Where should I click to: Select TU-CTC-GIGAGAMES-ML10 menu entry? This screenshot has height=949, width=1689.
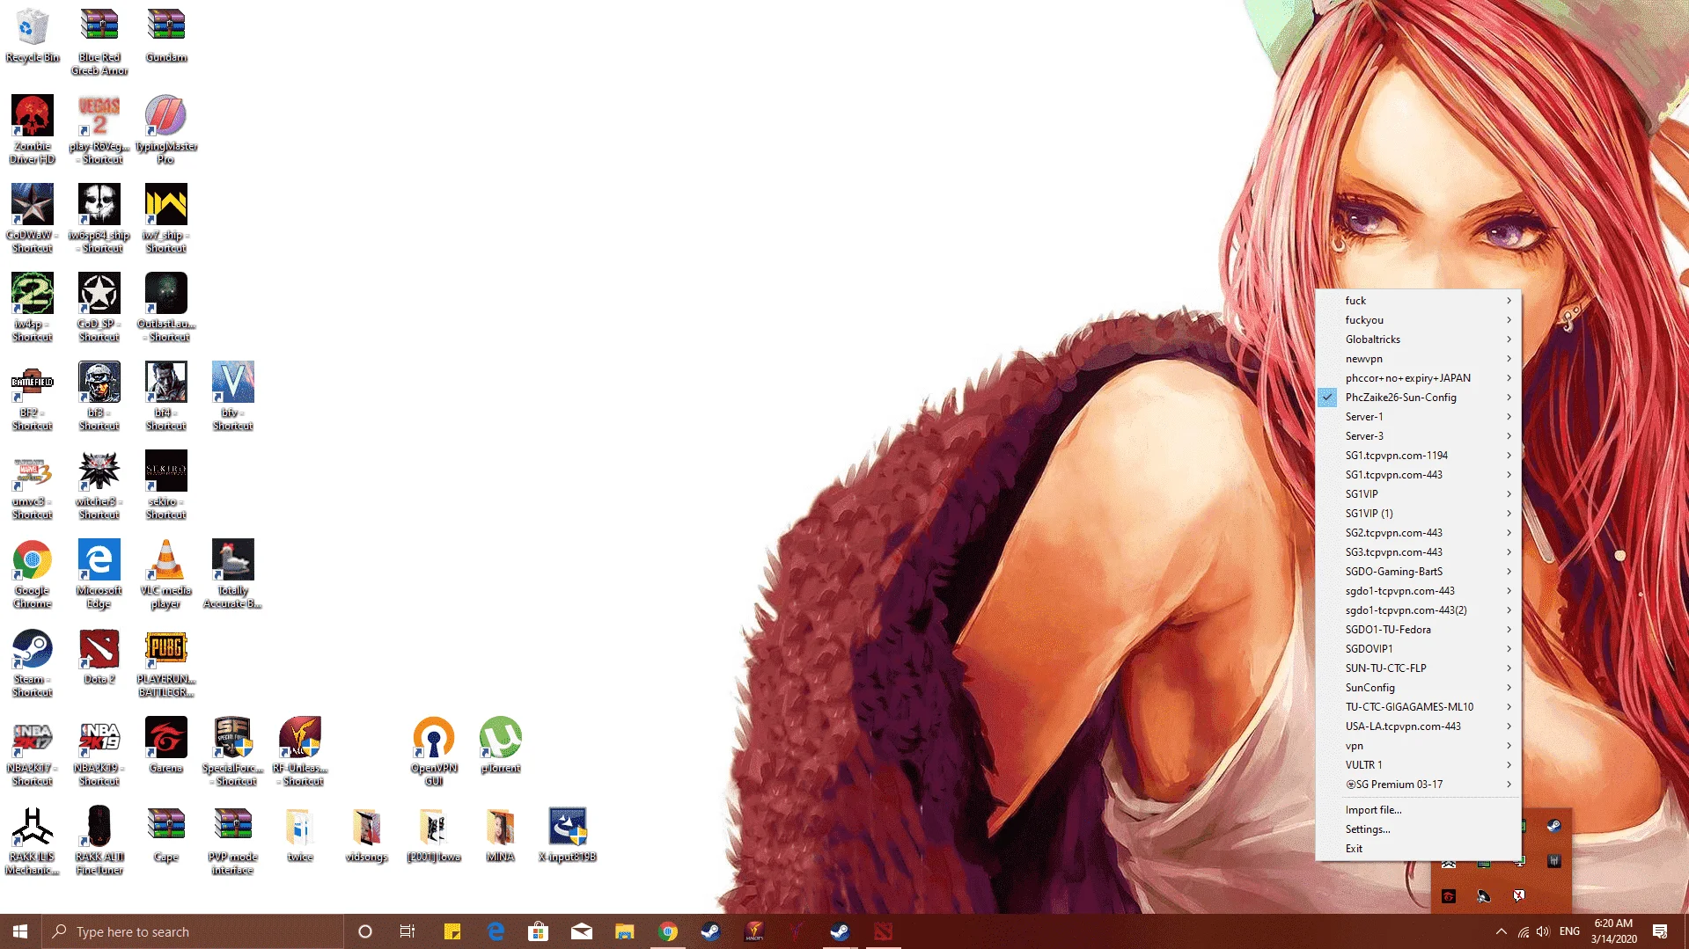(1418, 707)
